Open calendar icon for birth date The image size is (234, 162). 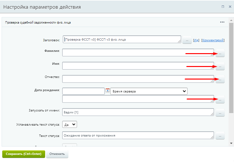coord(108,91)
